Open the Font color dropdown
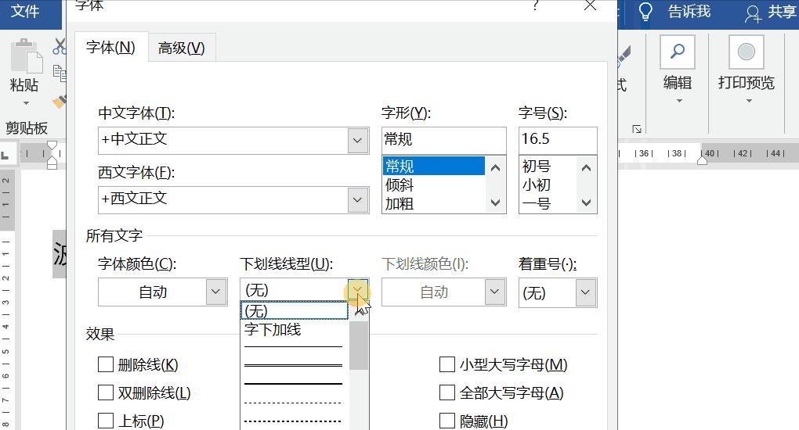799x430 pixels. 216,292
